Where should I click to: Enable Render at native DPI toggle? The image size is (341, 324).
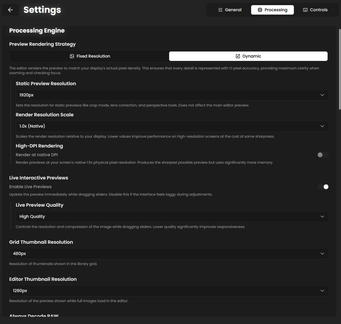323,155
